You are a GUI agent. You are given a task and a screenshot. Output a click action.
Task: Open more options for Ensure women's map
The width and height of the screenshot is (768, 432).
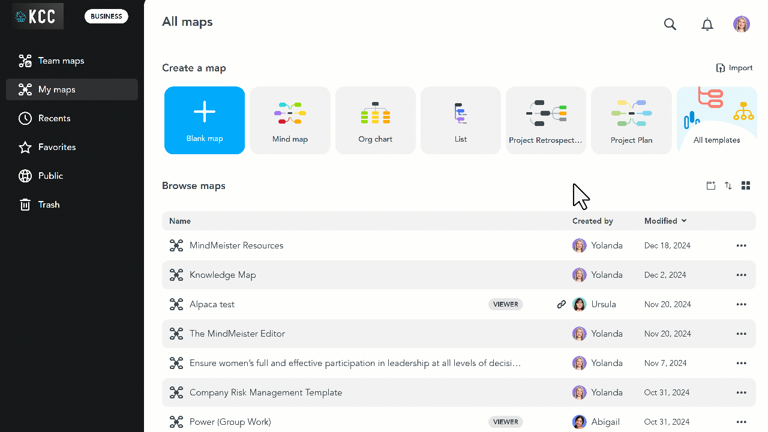pyautogui.click(x=742, y=363)
